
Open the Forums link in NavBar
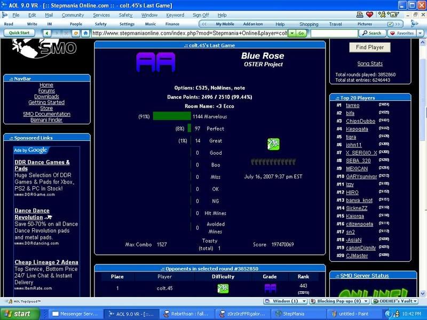(x=46, y=91)
